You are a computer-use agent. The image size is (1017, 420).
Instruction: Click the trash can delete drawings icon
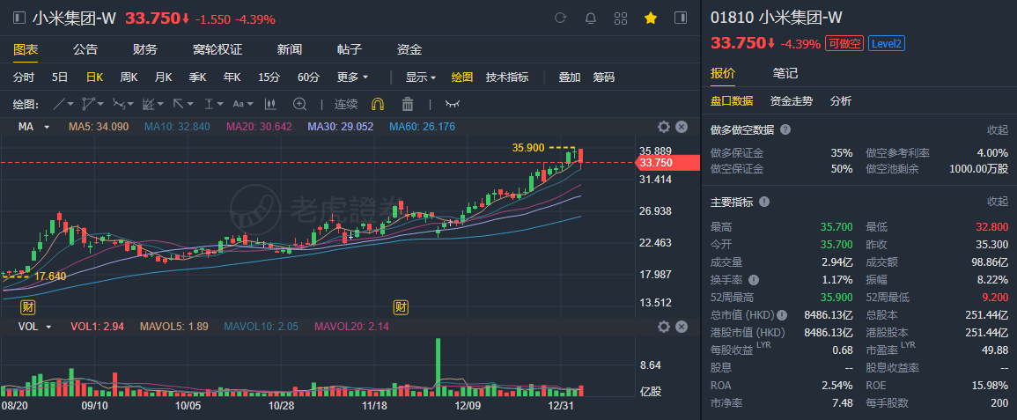click(408, 103)
